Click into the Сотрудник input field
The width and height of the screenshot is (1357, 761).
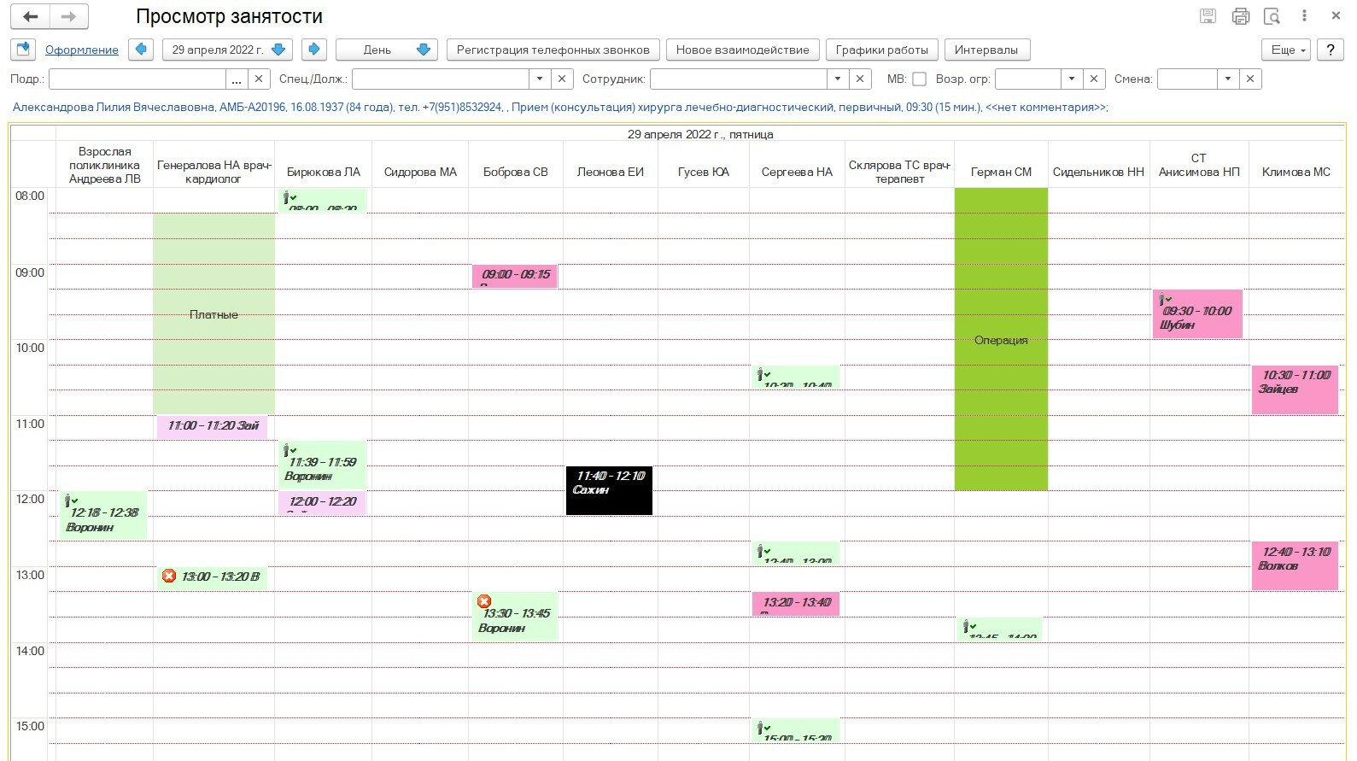click(x=739, y=79)
